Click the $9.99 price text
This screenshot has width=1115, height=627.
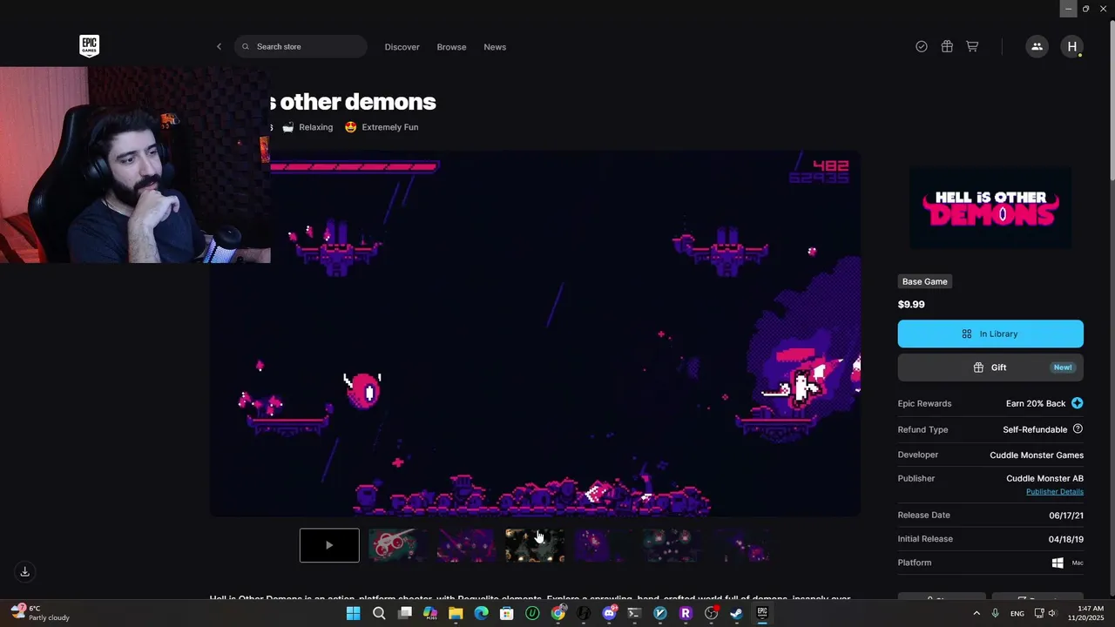(911, 305)
